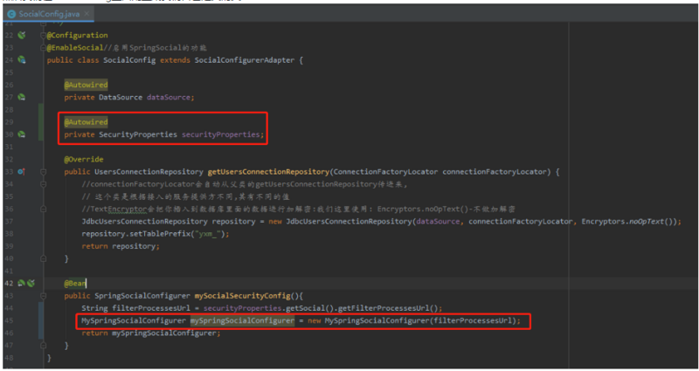
Task: Click the 'public class SocialConfig' declaration name
Action: tap(129, 60)
